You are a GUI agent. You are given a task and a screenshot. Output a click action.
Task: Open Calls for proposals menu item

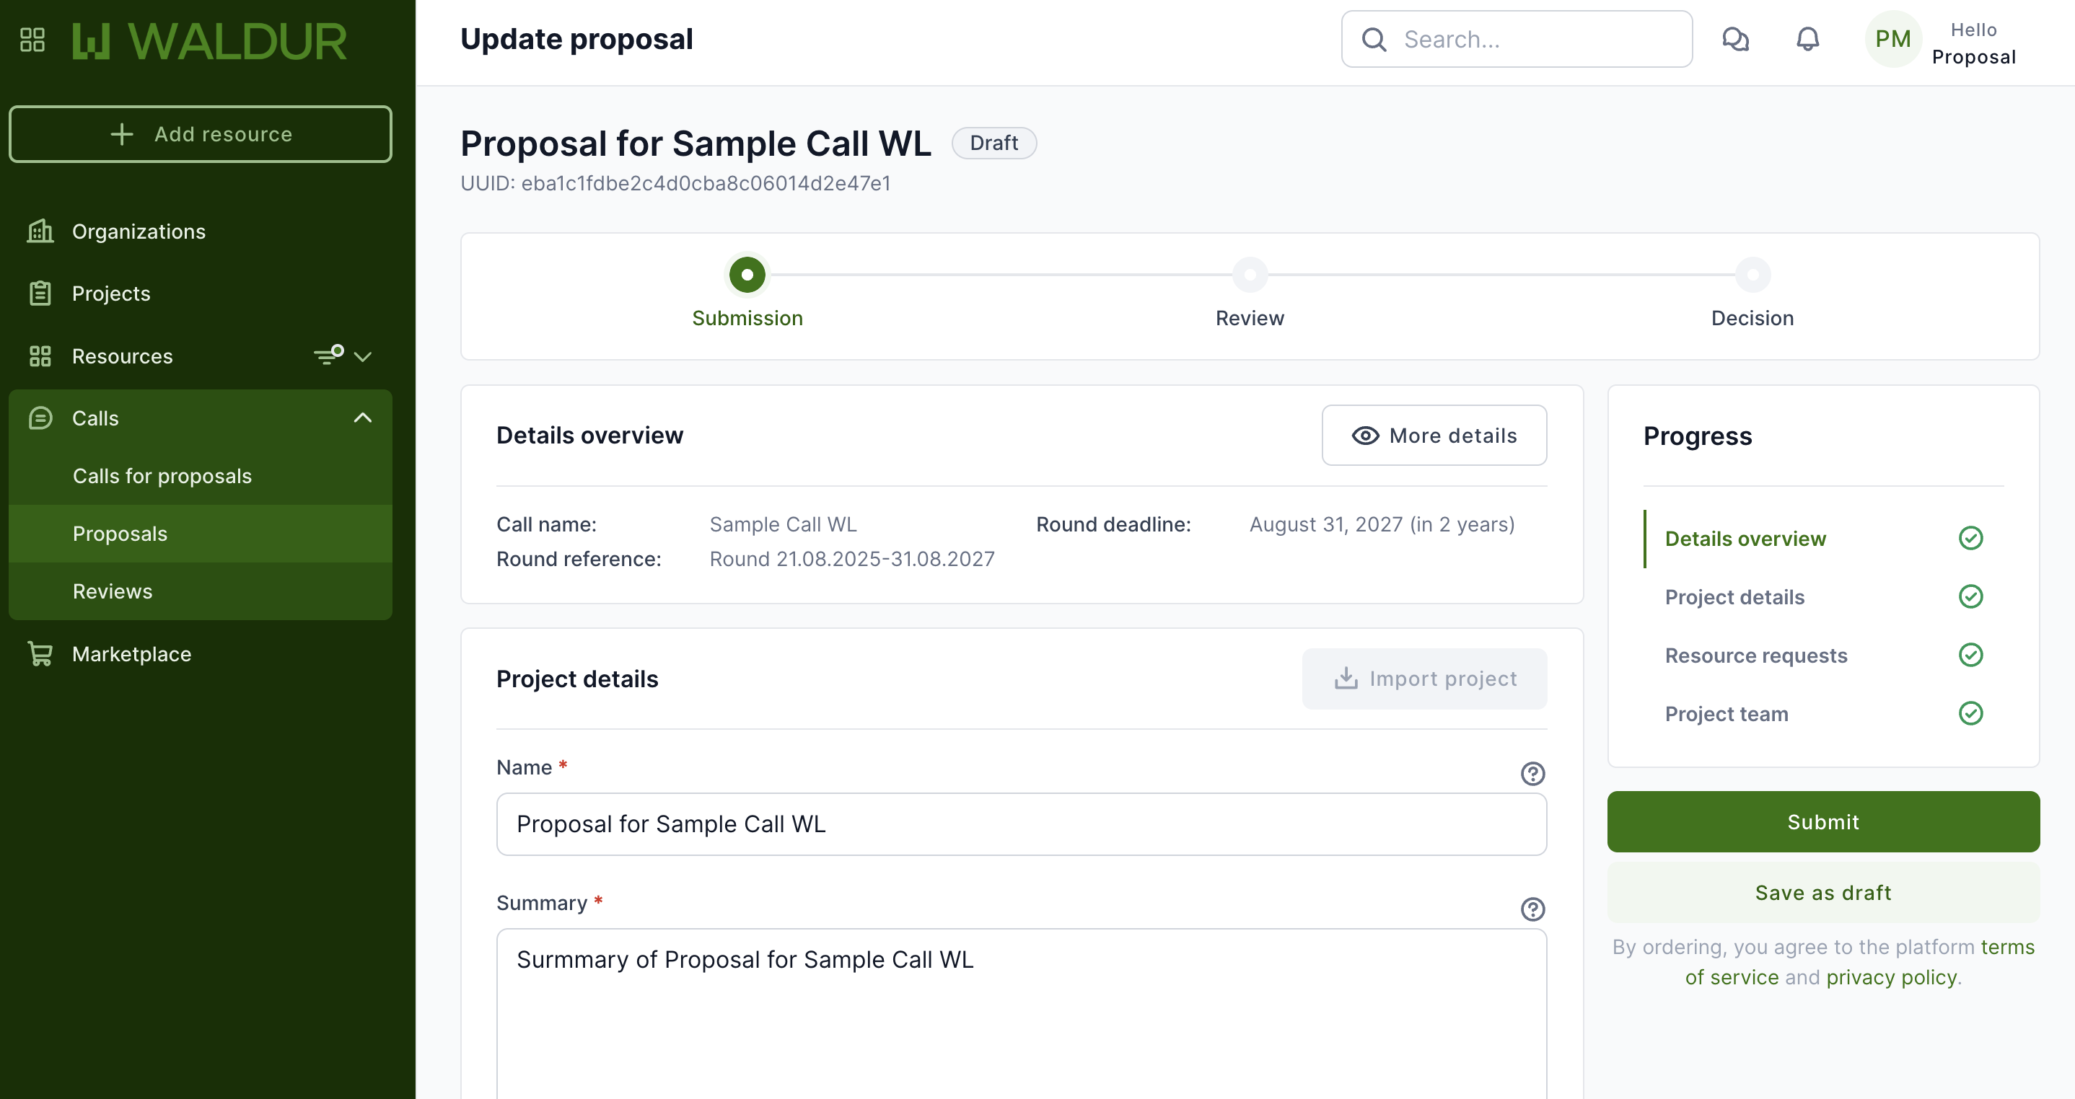[x=162, y=476]
